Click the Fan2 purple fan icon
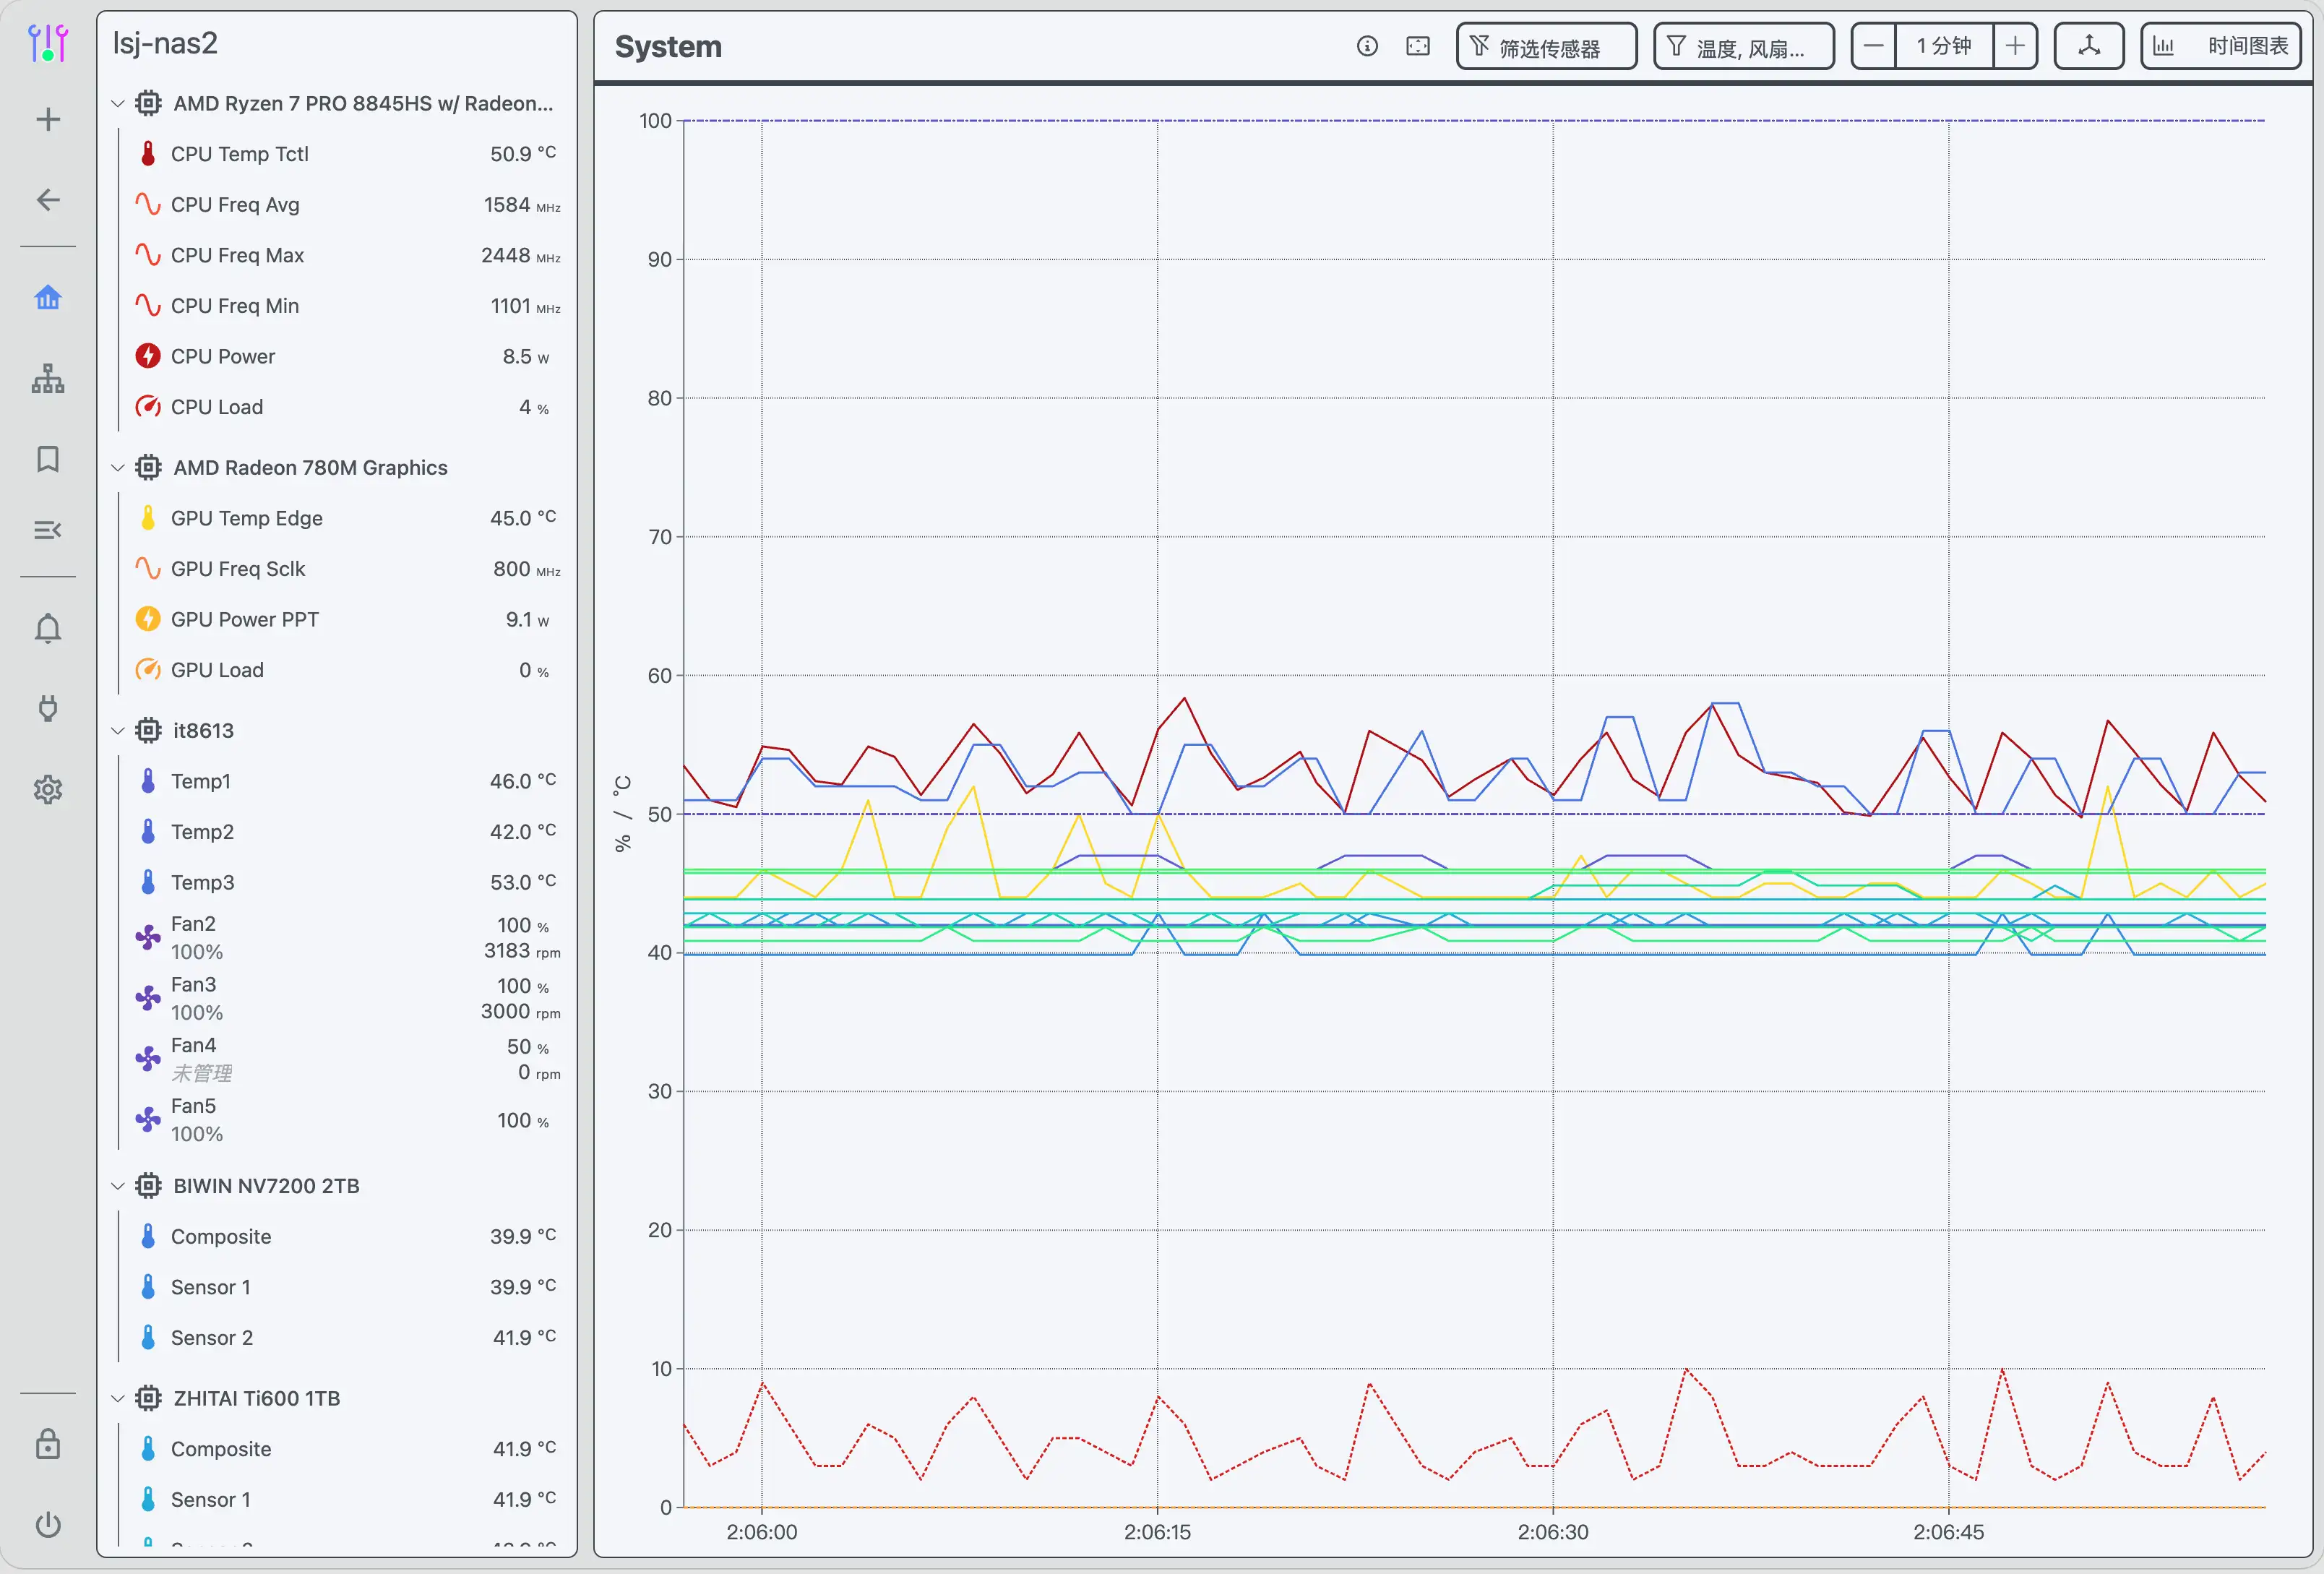Viewport: 2324px width, 1574px height. coord(148,937)
